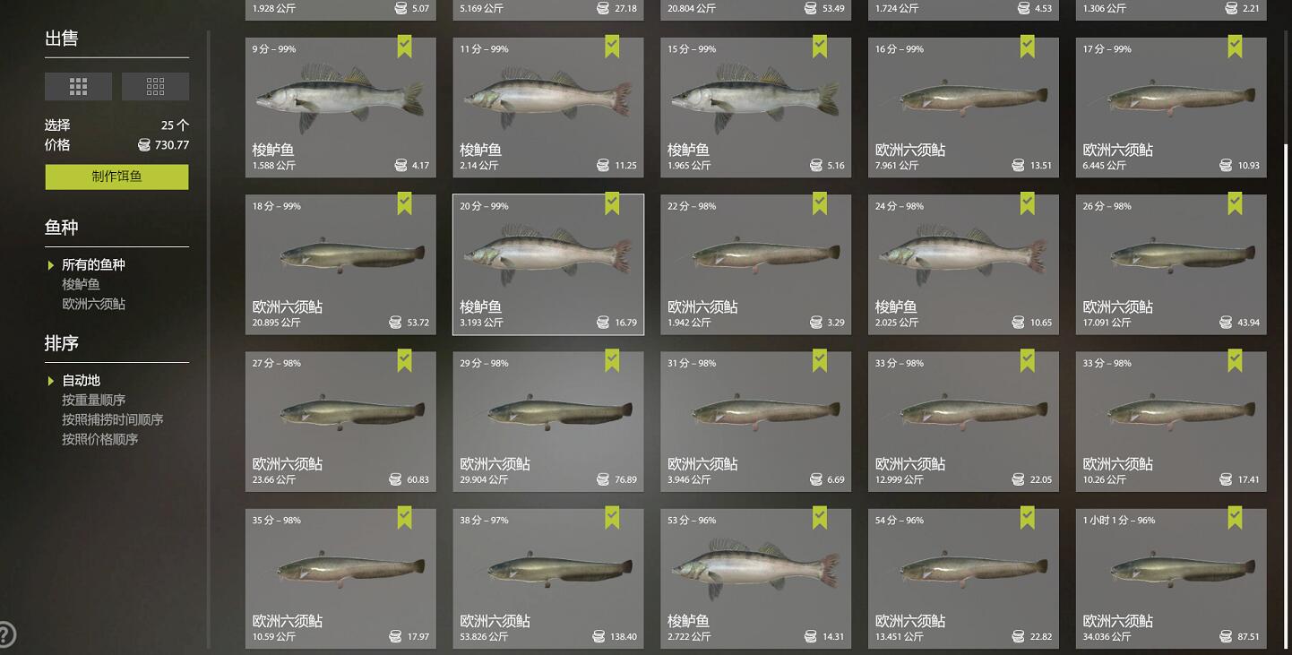1292x655 pixels.
Task: Switch to large grid view icon
Action: (78, 86)
